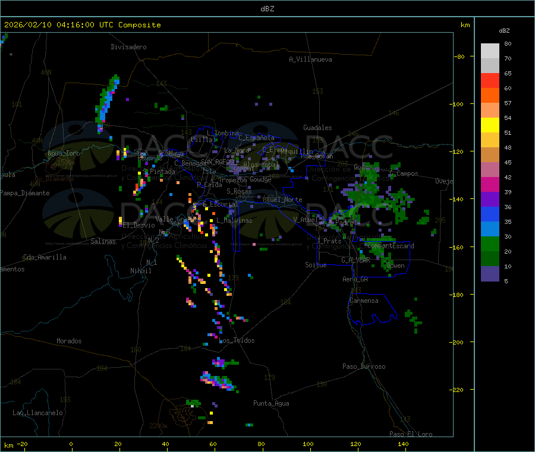Image resolution: width=535 pixels, height=452 pixels.
Task: Click the Paso_El_Loro map label
Action: click(x=411, y=434)
